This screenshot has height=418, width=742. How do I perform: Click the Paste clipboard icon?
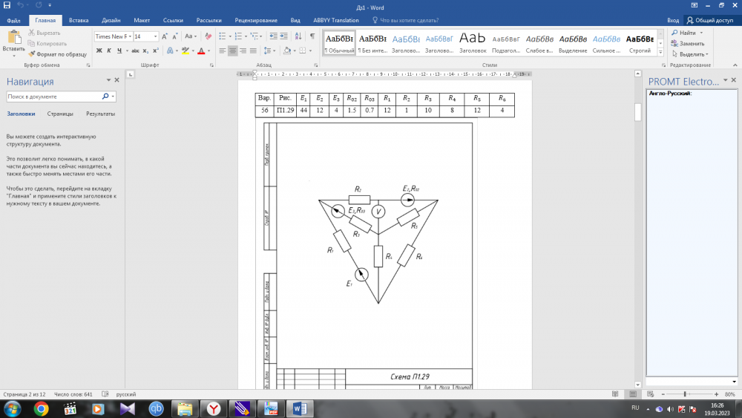[13, 37]
